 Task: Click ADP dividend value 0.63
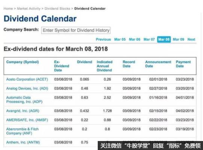click(85, 98)
